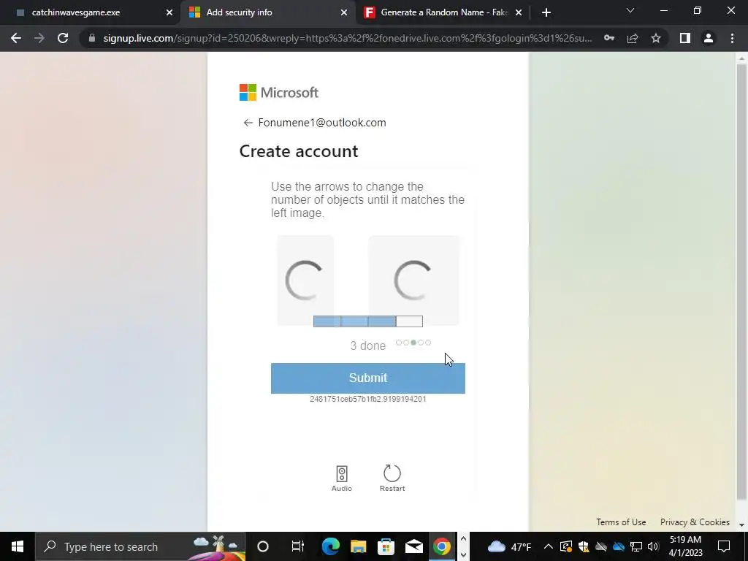
Task: Open Terms of Use link
Action: (x=621, y=522)
